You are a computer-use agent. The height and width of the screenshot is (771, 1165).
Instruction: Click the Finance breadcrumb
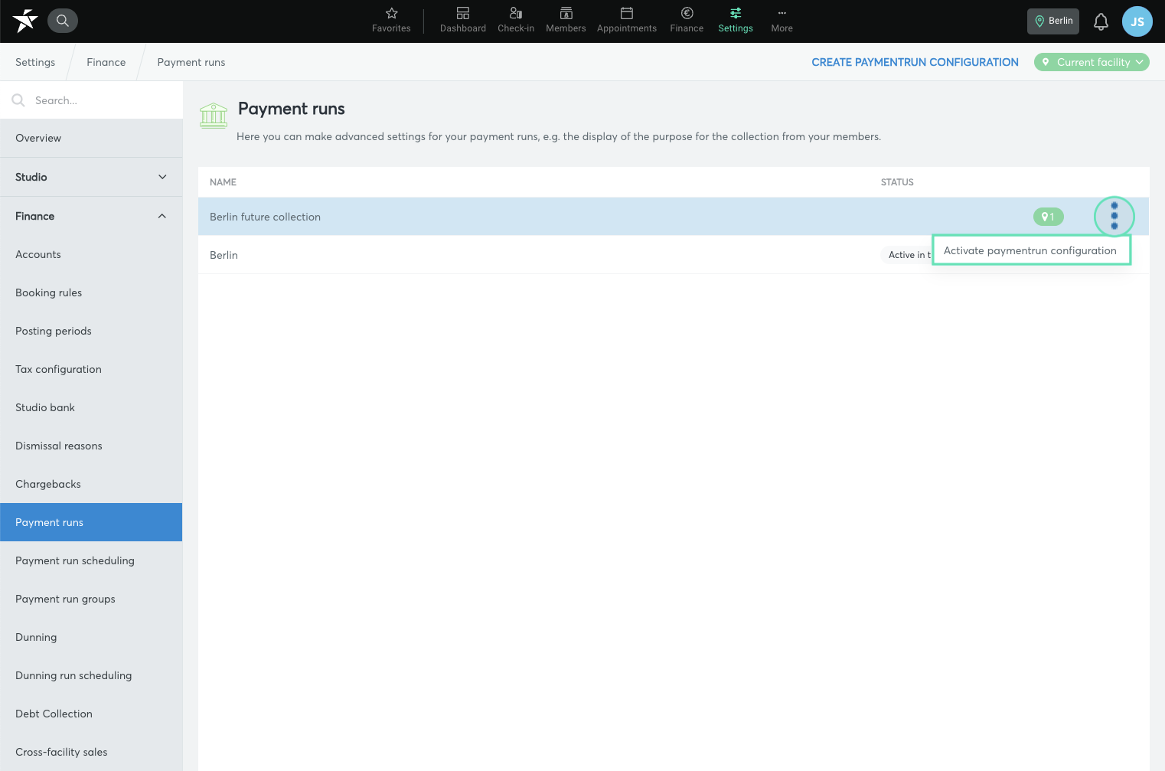tap(106, 62)
